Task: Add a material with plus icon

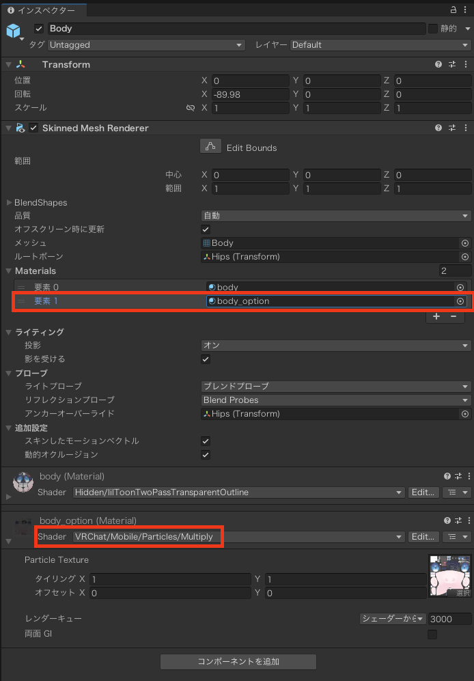Action: click(436, 316)
